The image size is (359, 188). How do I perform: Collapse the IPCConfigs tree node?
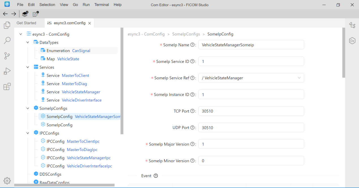coord(28,133)
